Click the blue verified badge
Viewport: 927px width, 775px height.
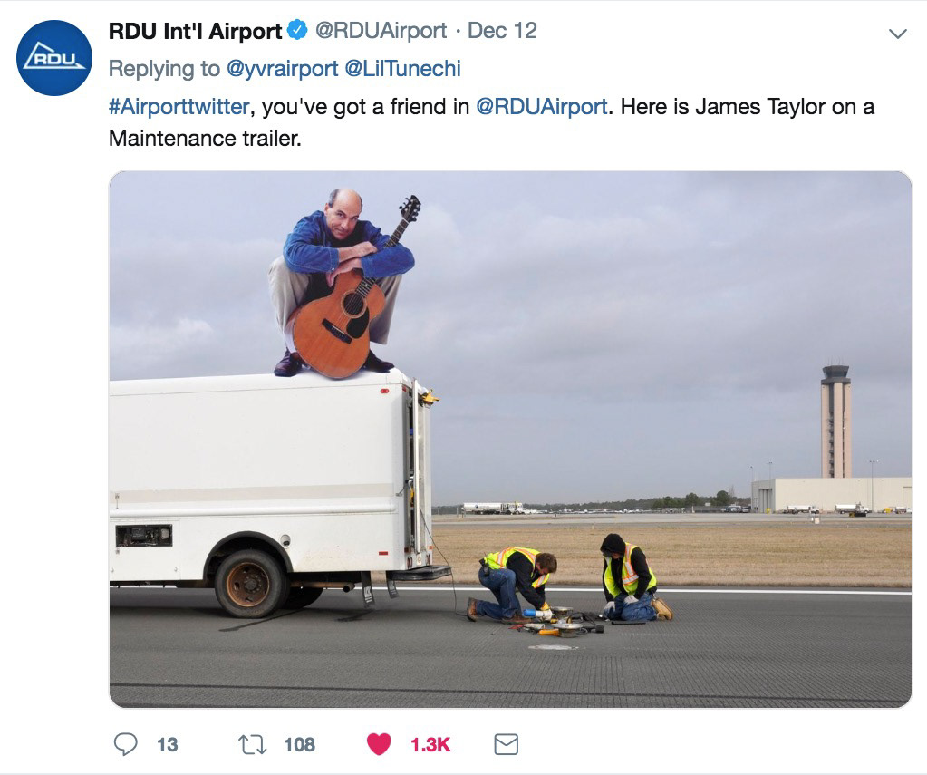(x=297, y=30)
